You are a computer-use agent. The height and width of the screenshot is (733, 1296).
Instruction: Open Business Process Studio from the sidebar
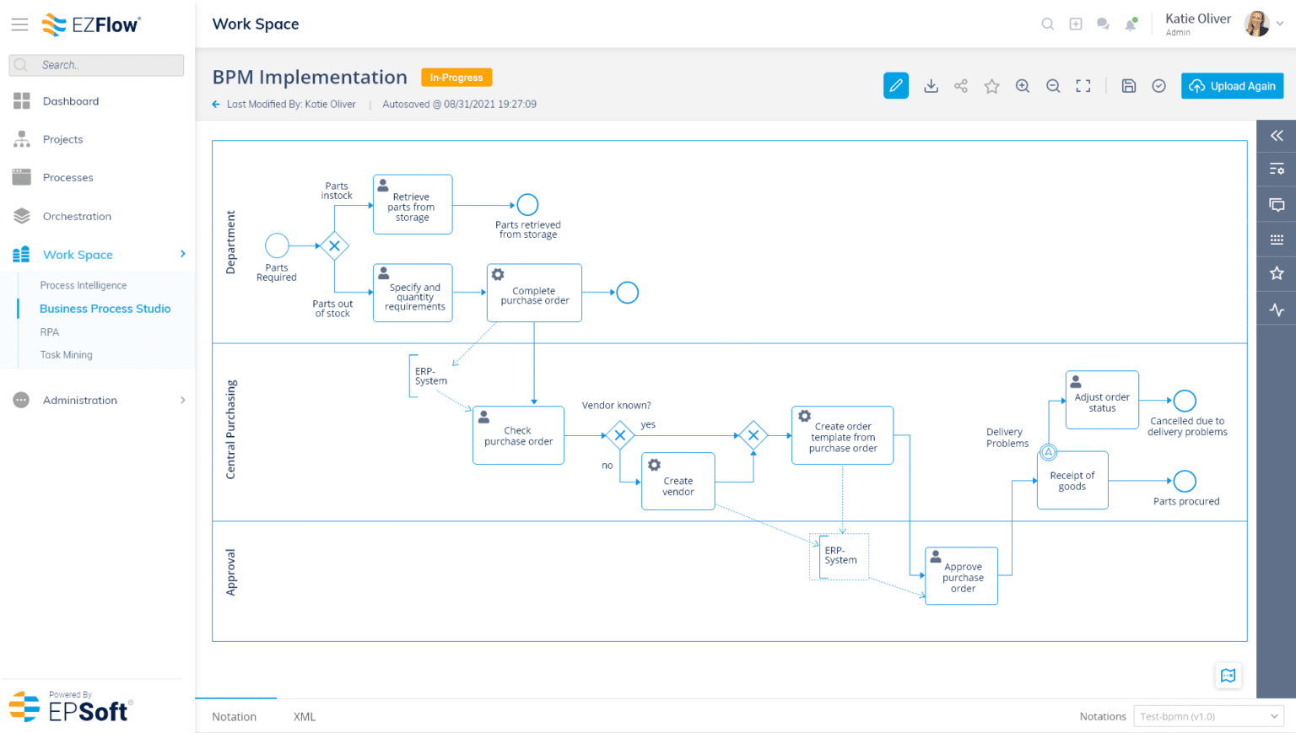coord(105,308)
